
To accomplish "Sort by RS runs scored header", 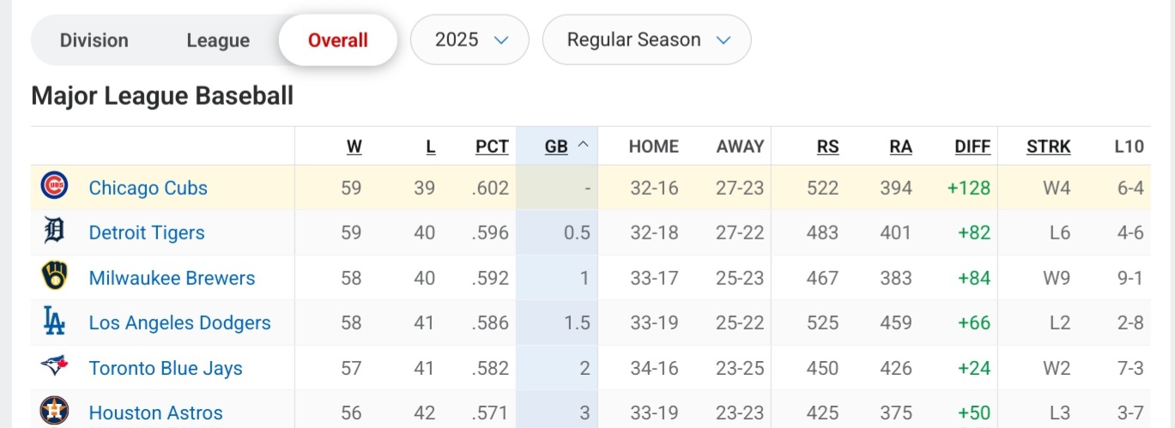I will point(827,147).
